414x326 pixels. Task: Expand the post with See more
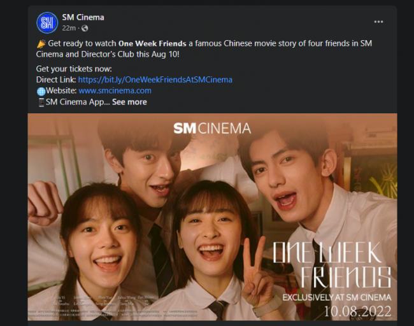click(129, 102)
